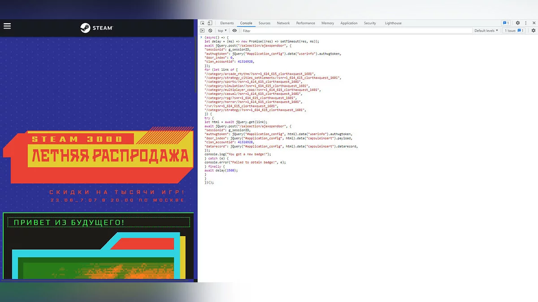Switch to the Sources tab
Screen dimensions: 538x302
click(x=265, y=23)
